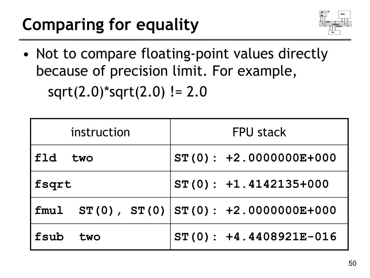This screenshot has height=278, width=370.
Task: Click the Ports box in diagram
Action: point(334,32)
